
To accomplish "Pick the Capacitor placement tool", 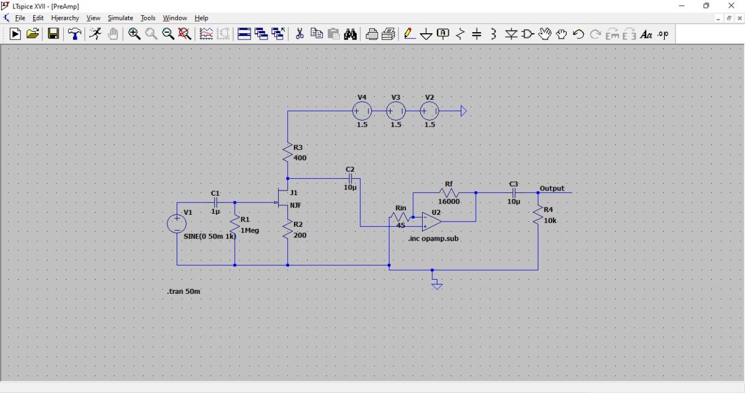I will (477, 34).
